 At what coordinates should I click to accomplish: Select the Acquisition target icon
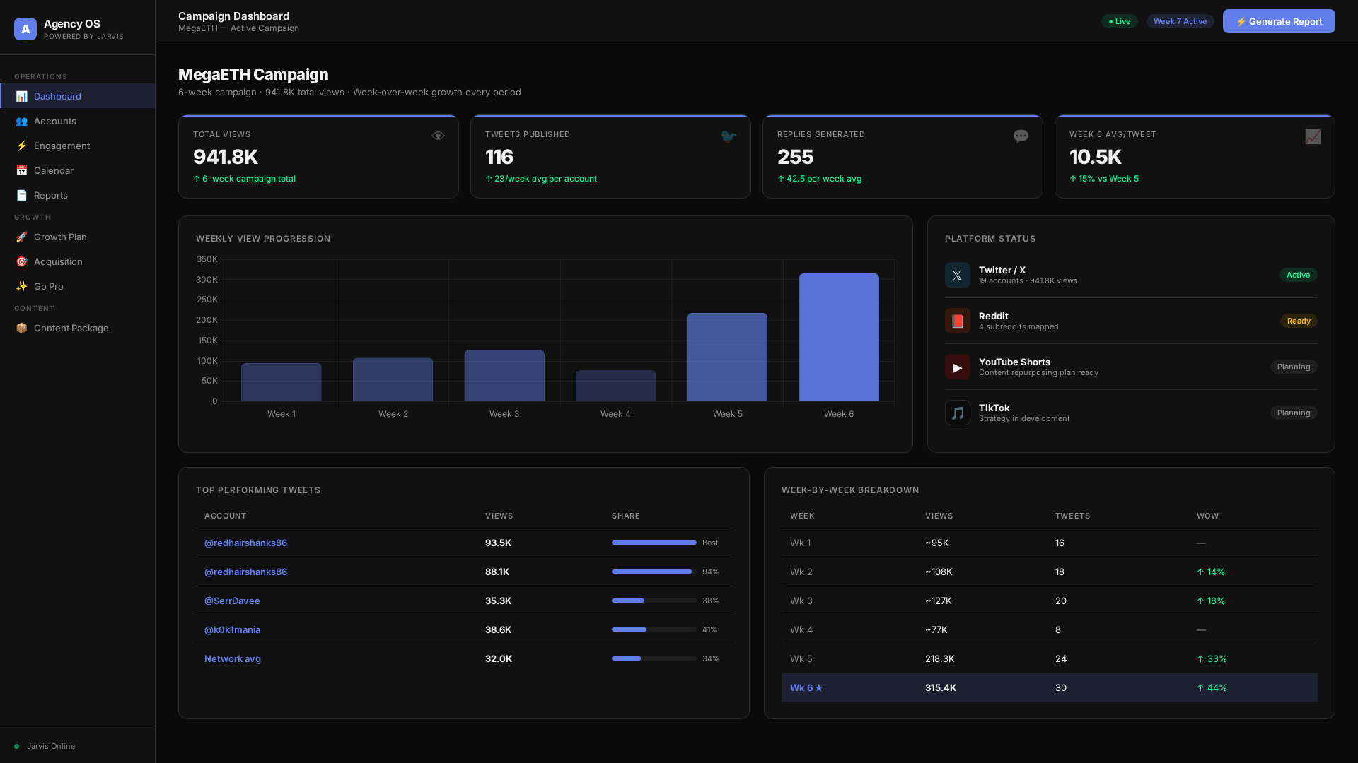[x=21, y=261]
